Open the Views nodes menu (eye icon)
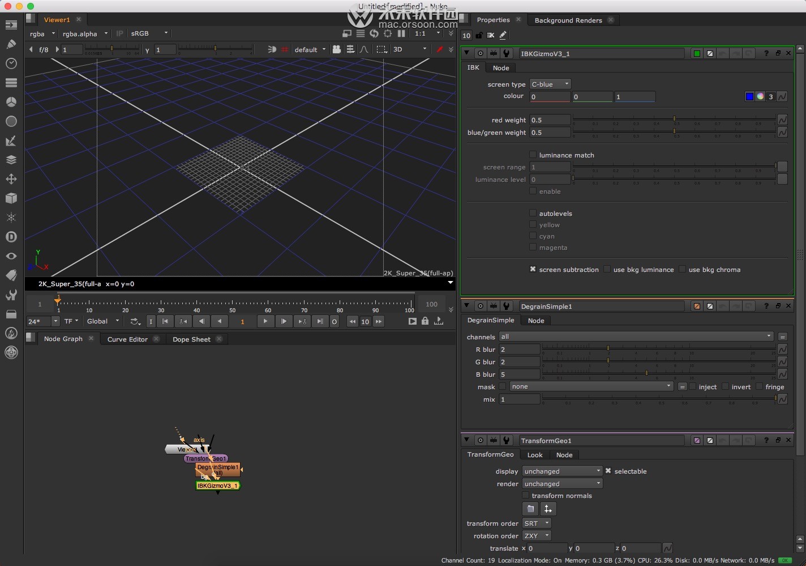Screen dimensions: 806x566 [x=11, y=256]
